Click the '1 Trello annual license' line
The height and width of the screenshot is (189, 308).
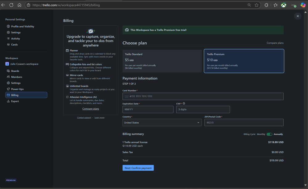(x=135, y=142)
